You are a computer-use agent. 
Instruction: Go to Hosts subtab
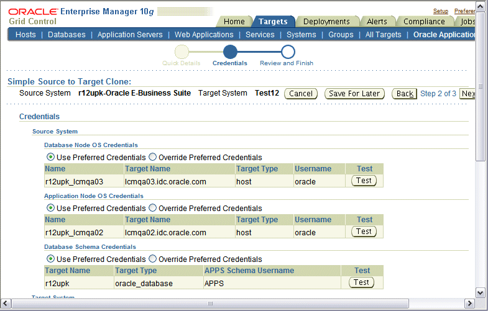[x=25, y=35]
